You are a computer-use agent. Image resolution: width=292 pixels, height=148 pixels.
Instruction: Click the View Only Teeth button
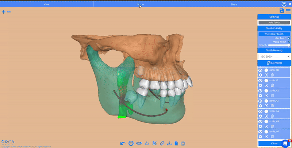[274, 34]
